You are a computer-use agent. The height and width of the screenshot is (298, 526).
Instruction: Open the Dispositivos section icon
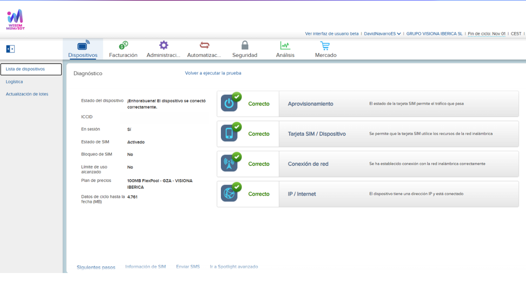[83, 45]
